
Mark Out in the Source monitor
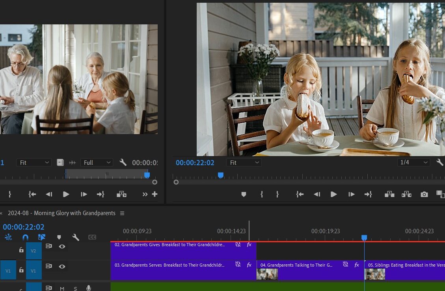click(9, 194)
